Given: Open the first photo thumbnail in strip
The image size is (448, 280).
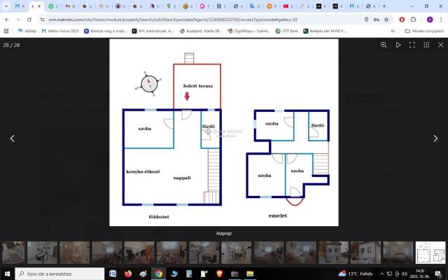Looking at the screenshot, I should pyautogui.click(x=13, y=253).
